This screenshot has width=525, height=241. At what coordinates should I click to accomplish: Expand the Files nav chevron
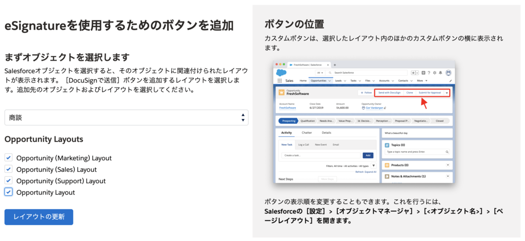374,81
